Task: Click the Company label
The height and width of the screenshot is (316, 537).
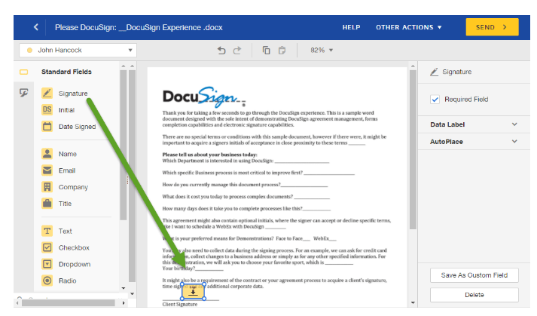Action: (x=73, y=187)
